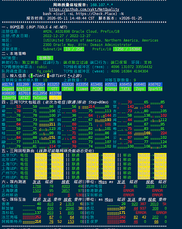Click 纽约 latency value 171

pos(123,213)
